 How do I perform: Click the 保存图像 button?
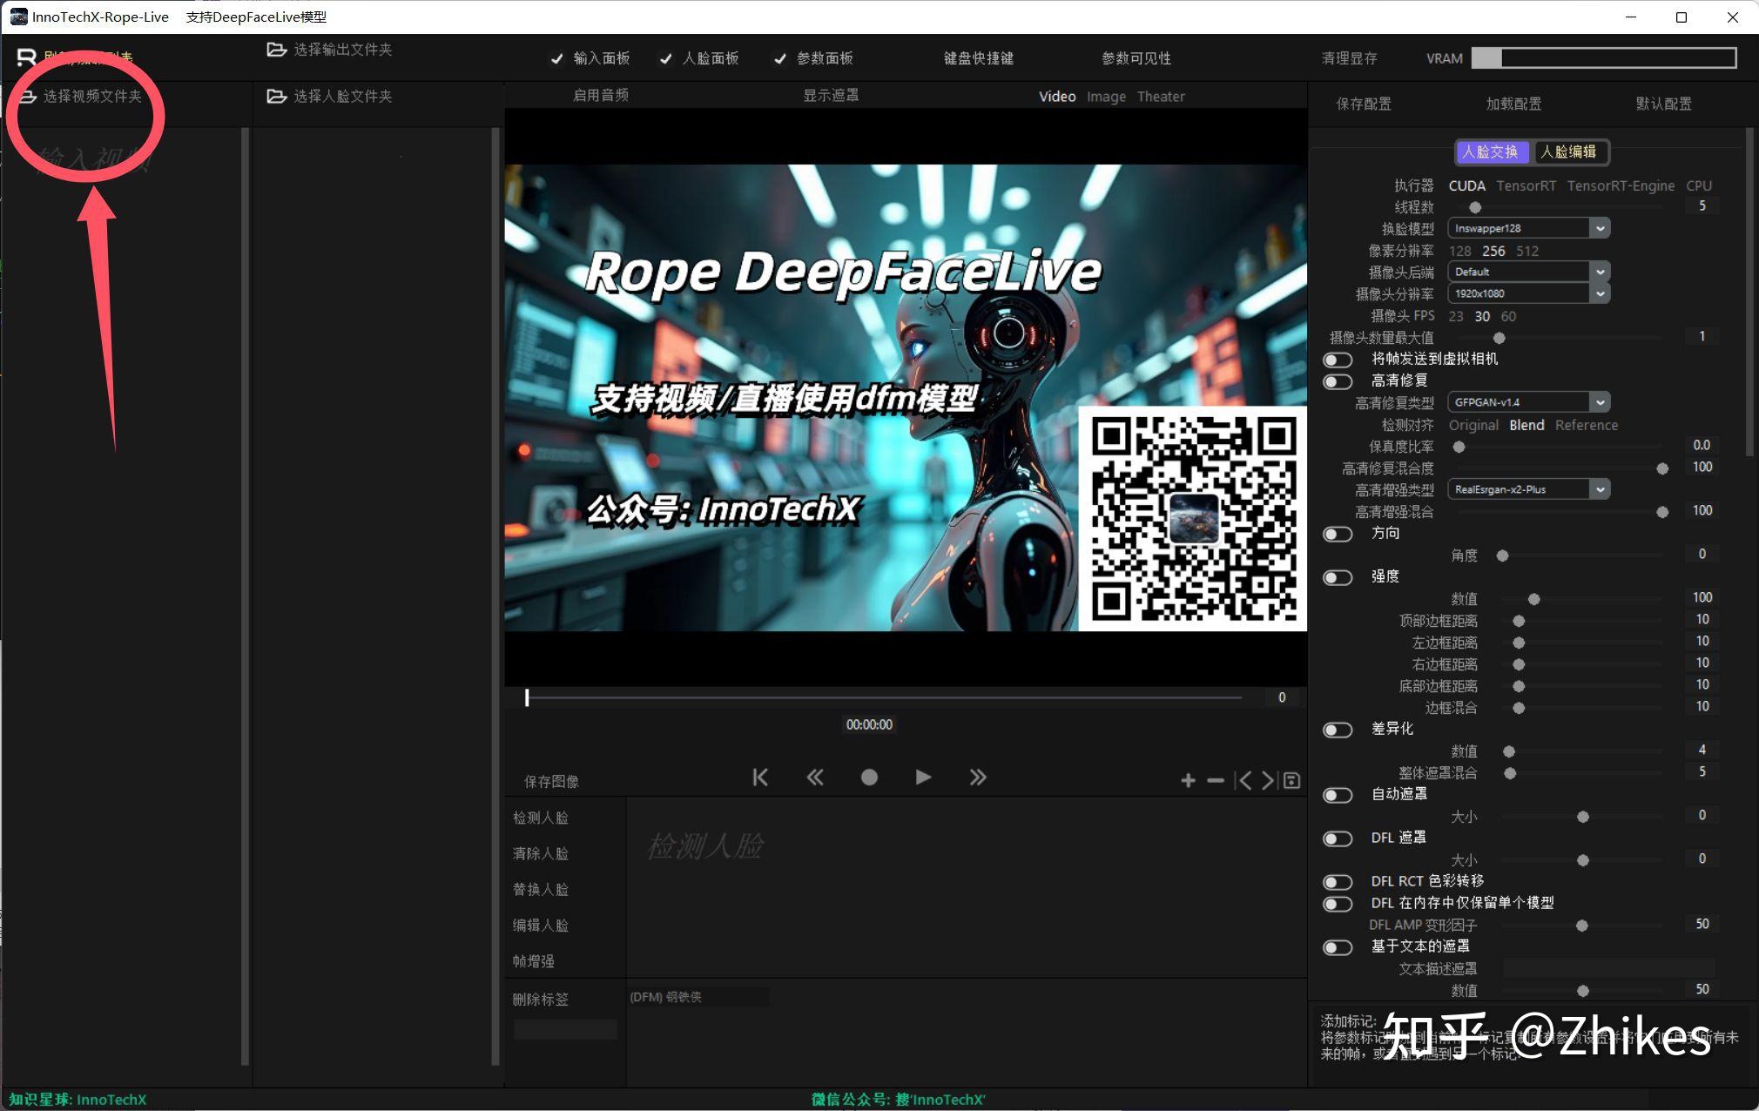551,782
